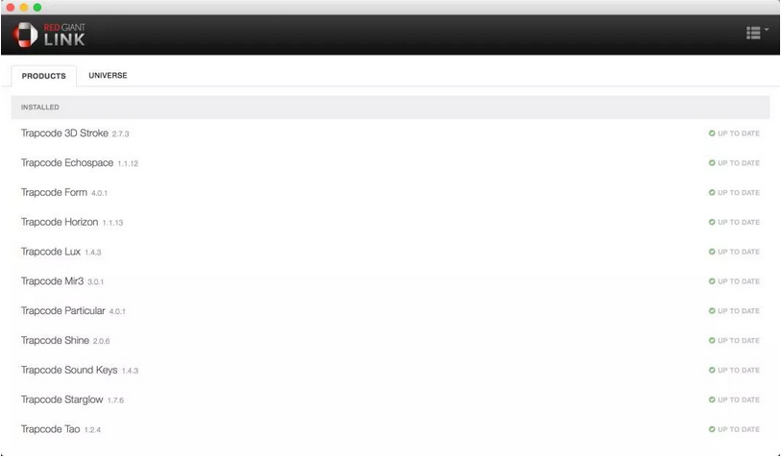Switch to the Universe tab

click(x=108, y=75)
